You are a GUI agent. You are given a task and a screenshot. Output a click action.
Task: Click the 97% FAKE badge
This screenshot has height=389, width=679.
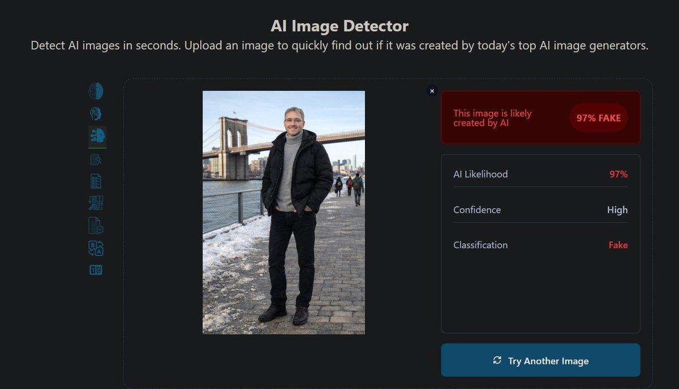pos(599,118)
